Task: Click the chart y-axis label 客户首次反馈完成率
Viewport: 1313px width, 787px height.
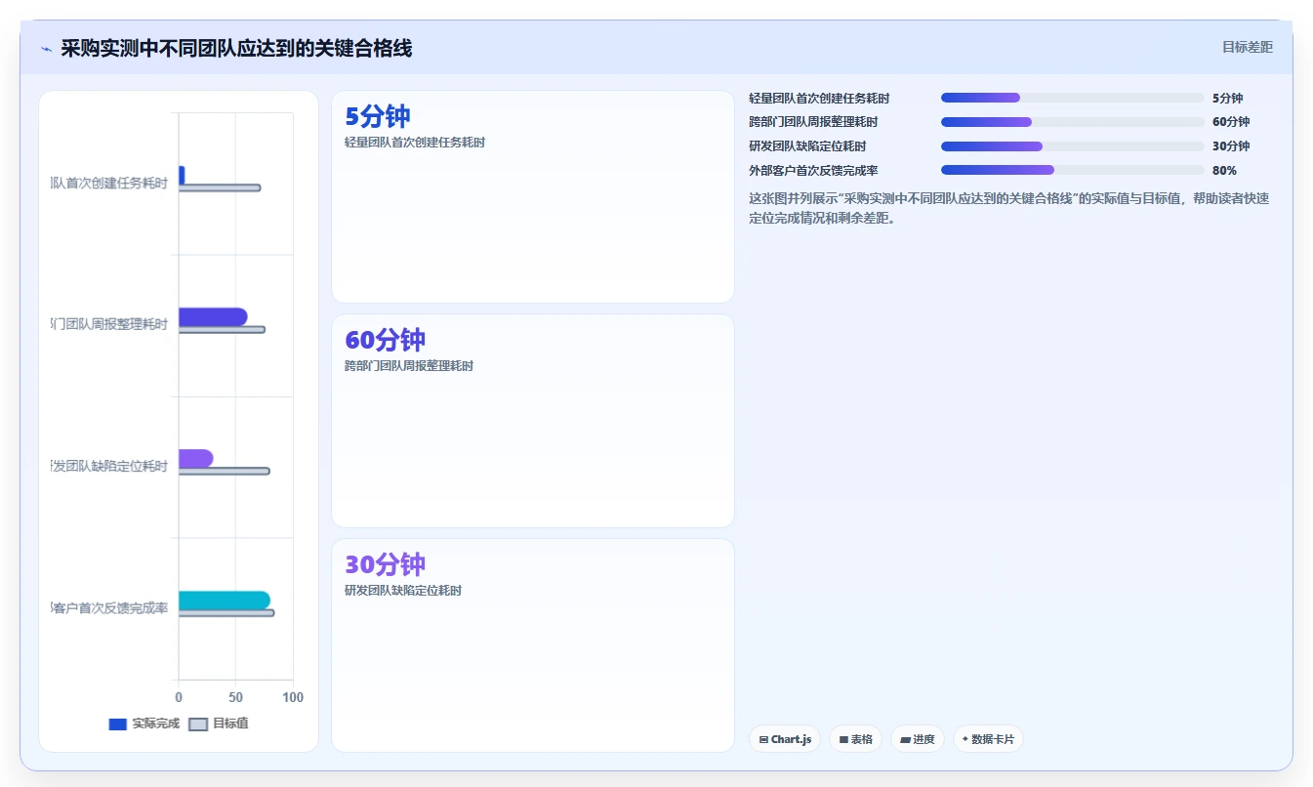Action: 109,608
